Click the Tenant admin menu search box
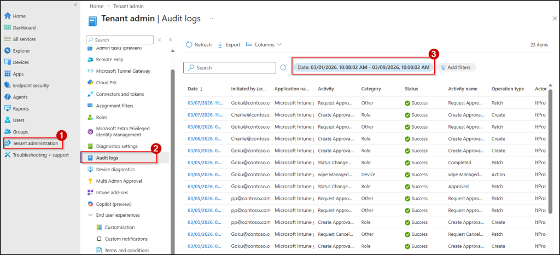Screen dimensions: 560x255 coord(120,39)
